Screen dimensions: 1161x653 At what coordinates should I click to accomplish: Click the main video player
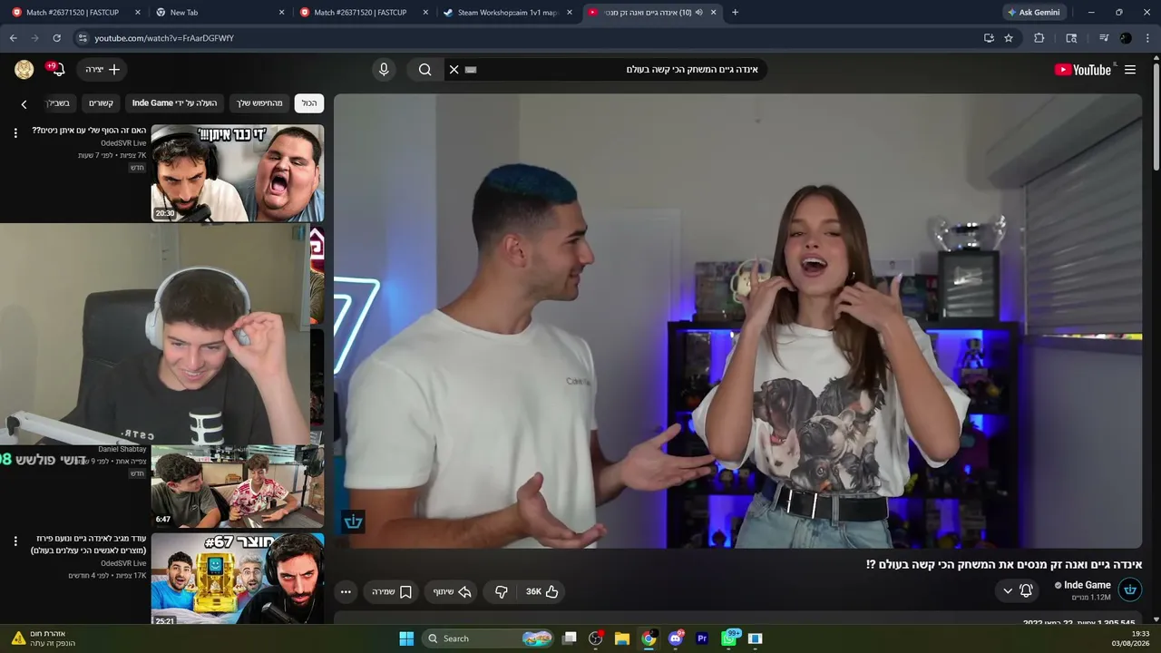(738, 321)
